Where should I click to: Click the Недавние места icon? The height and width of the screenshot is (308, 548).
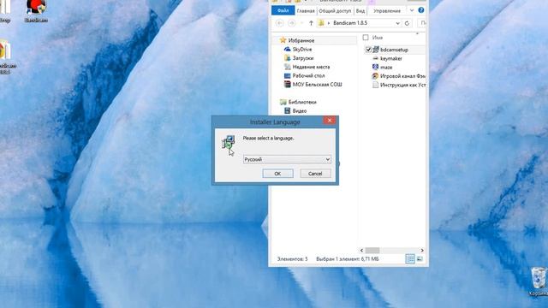[x=288, y=67]
